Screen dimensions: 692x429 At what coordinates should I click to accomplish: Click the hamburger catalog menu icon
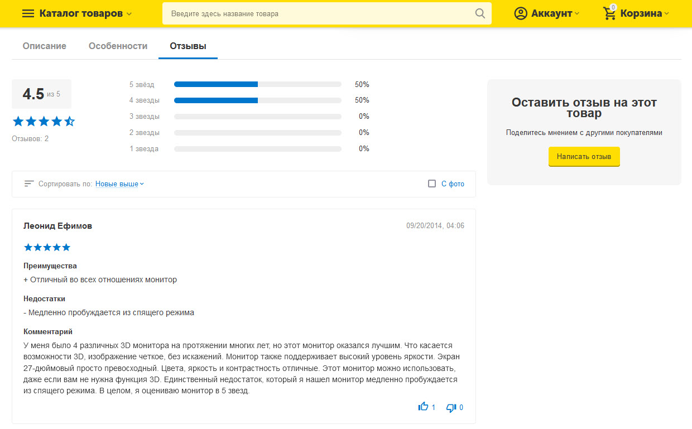point(28,13)
